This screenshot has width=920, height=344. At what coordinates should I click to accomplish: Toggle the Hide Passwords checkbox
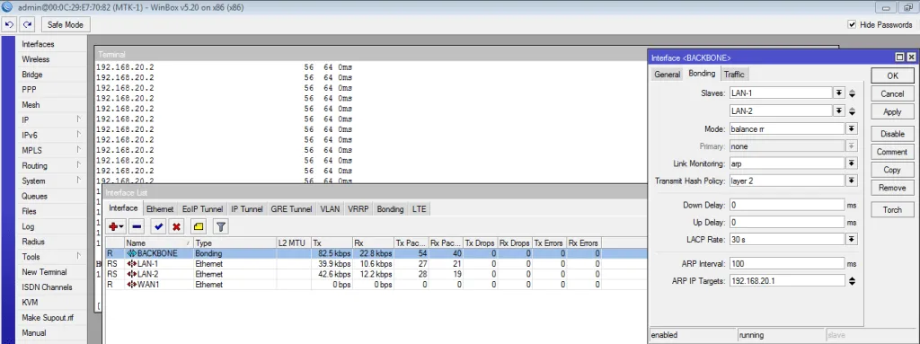pos(852,24)
